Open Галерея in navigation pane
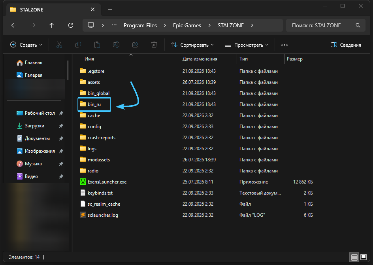The height and width of the screenshot is (265, 373). [30, 75]
